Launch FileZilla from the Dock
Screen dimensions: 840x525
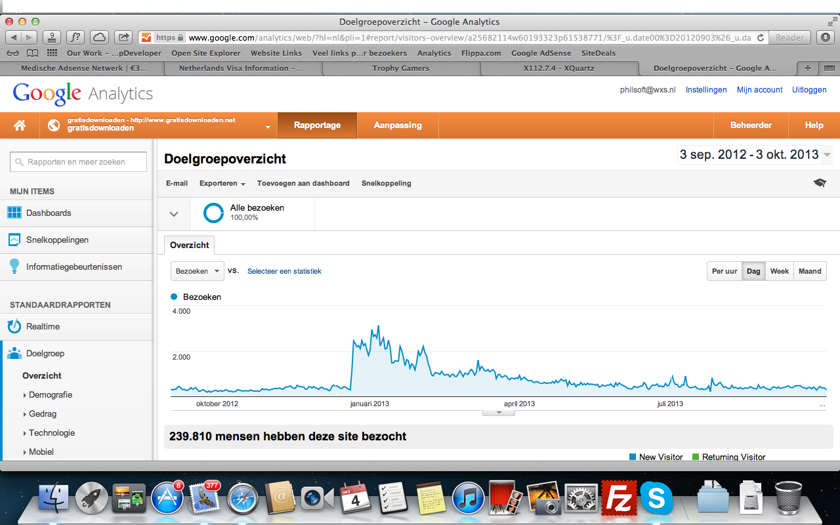(x=618, y=499)
